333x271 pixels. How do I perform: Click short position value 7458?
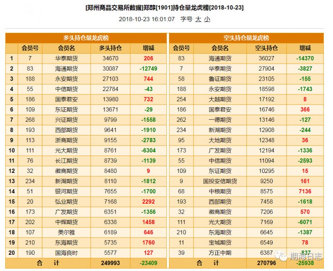click(266, 202)
